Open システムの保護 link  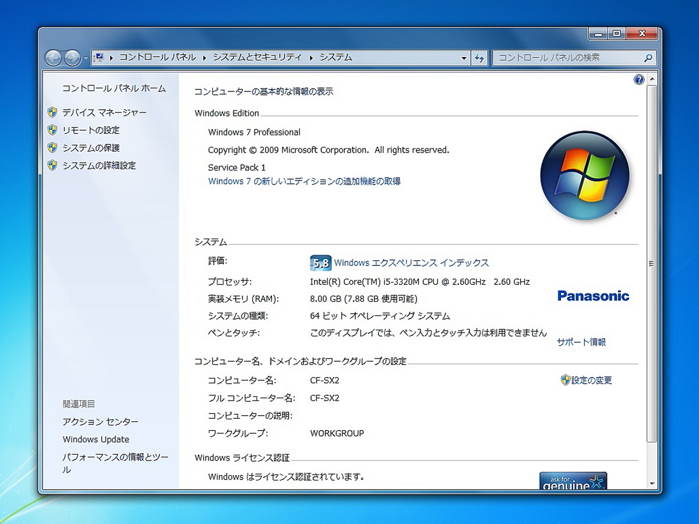91,148
